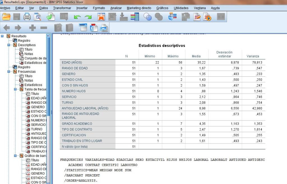
Task: Open the Variables icon with colored bars
Action: click(x=135, y=17)
